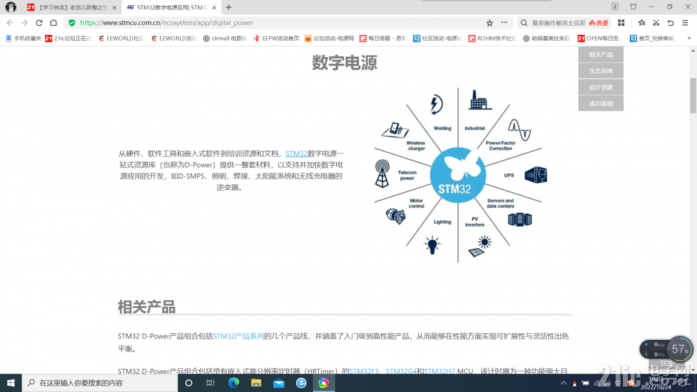Open the address bar three-dots menu
The width and height of the screenshot is (697, 392).
[504, 22]
